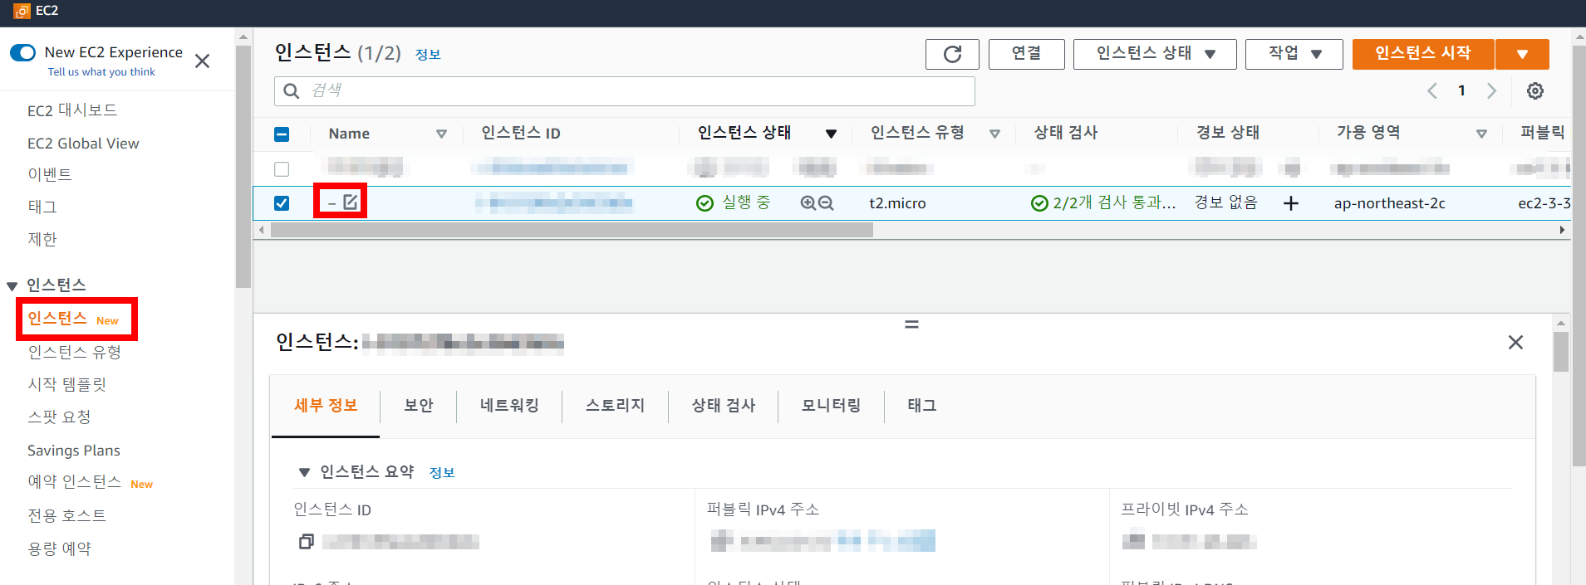Viewport: 1586px width, 585px height.
Task: Click the details panel vertical scrollbar
Action: coord(1561,352)
